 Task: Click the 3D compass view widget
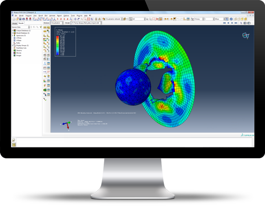[244, 36]
